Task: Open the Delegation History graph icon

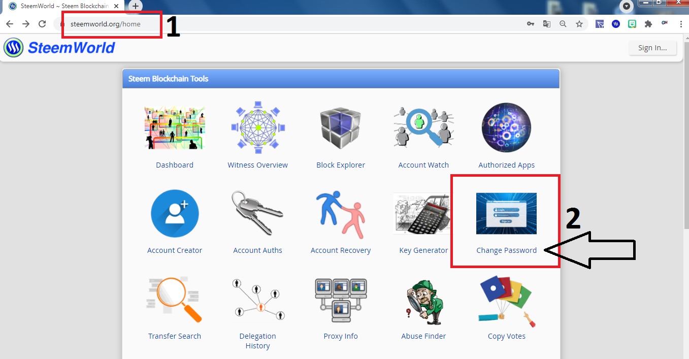Action: [258, 300]
